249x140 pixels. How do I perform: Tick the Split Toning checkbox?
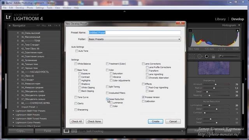pos(107,87)
